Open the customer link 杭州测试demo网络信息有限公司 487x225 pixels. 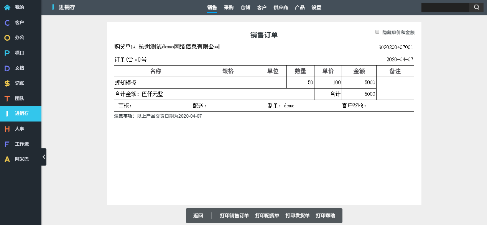click(x=179, y=46)
